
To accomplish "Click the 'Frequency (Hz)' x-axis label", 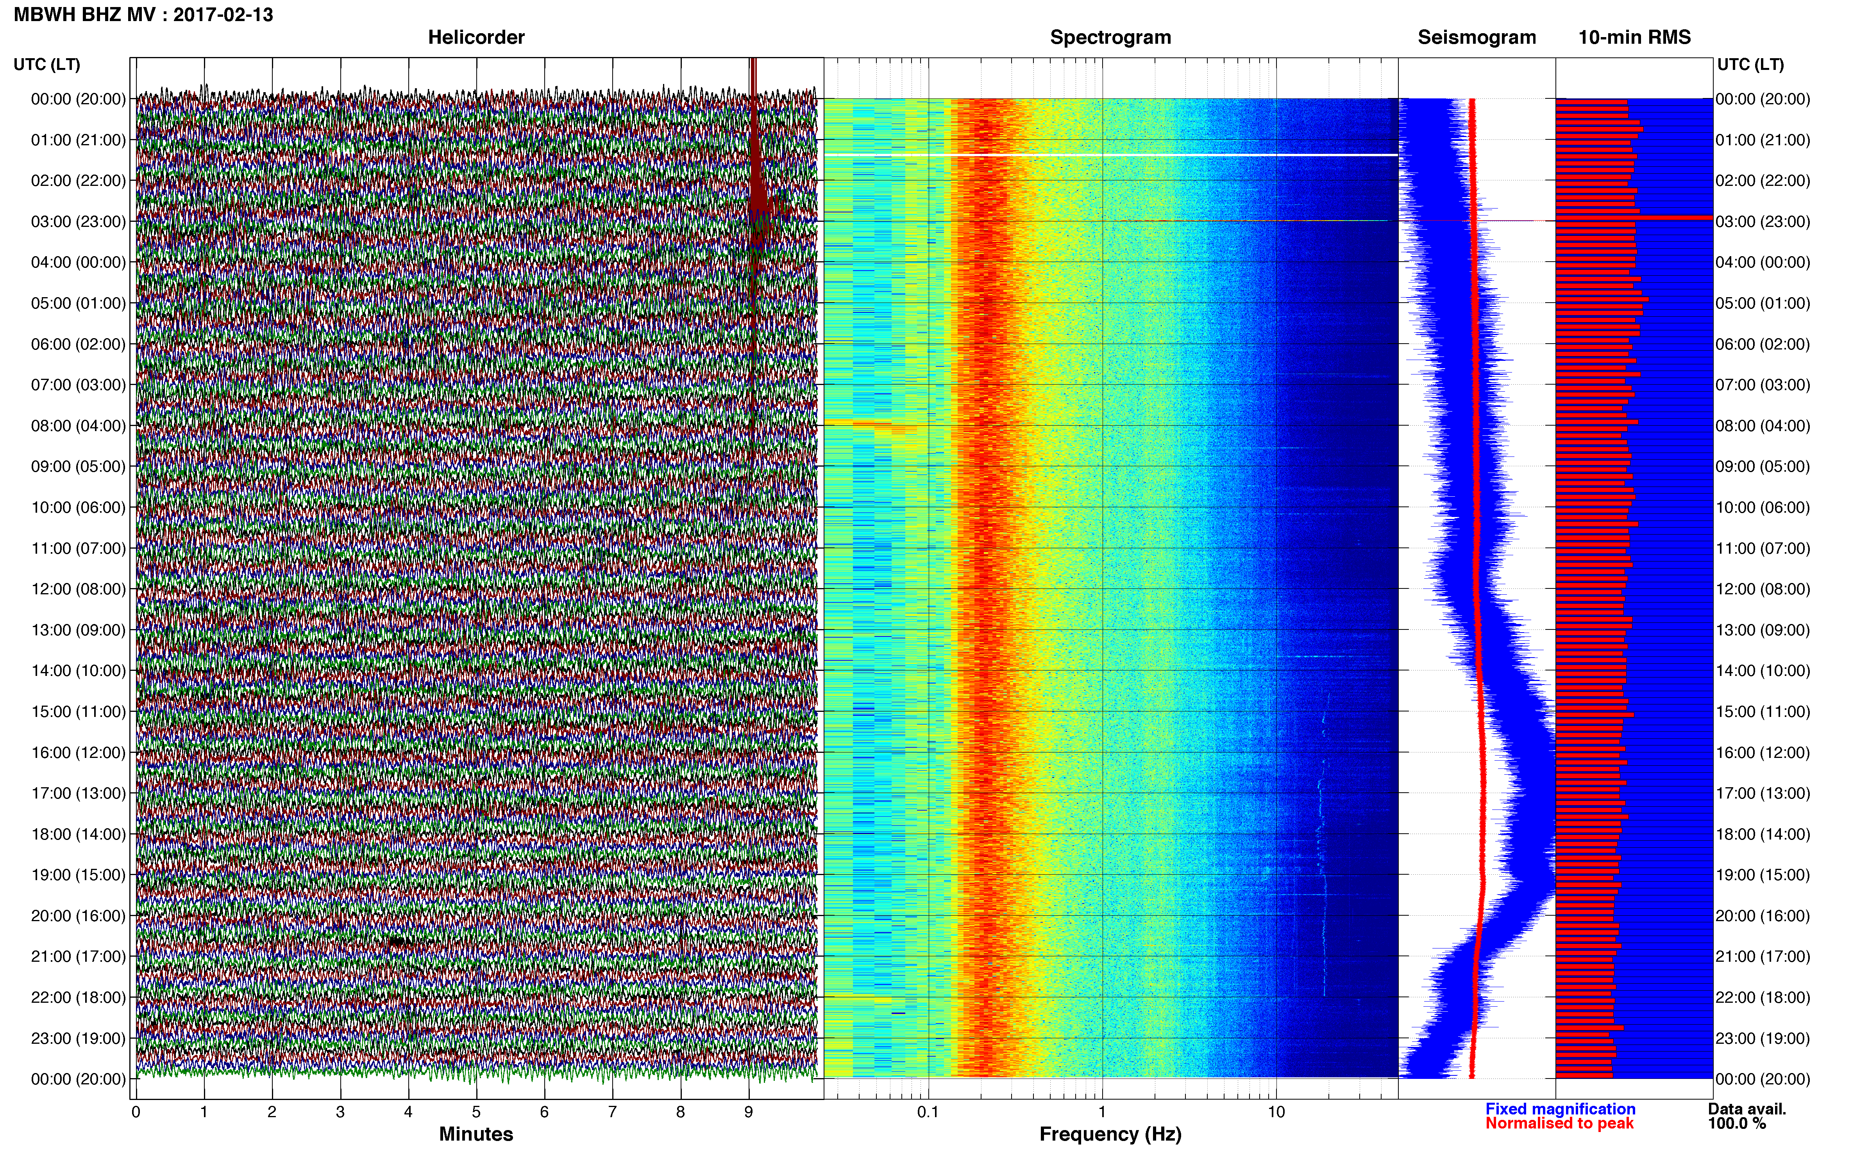I will point(1110,1135).
